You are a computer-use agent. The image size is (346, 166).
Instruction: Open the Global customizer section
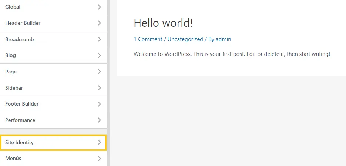53,7
